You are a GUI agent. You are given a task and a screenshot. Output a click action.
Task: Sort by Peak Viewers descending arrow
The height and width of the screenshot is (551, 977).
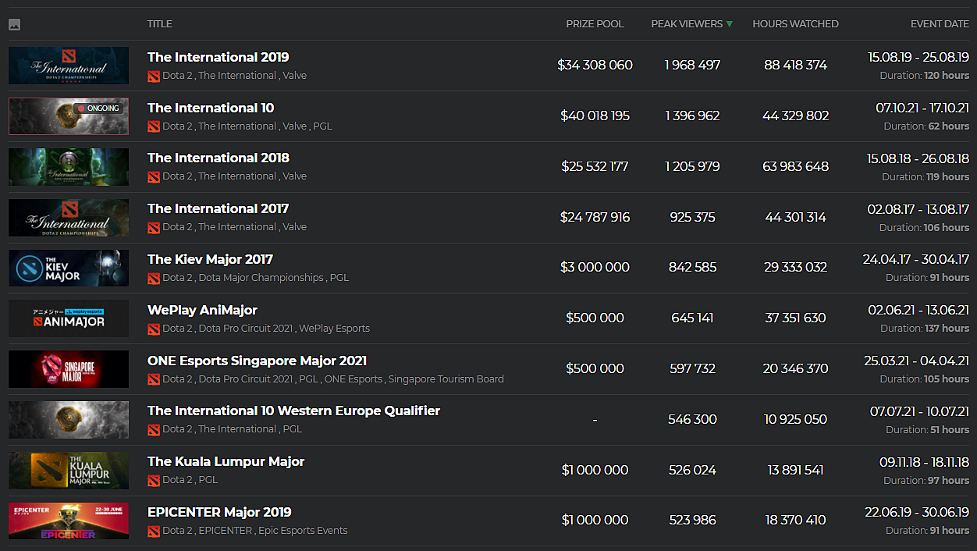click(x=730, y=24)
